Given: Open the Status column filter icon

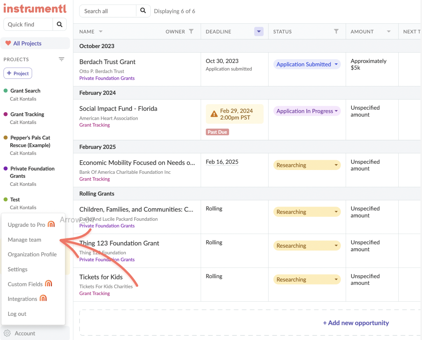Looking at the screenshot, I should click(336, 31).
